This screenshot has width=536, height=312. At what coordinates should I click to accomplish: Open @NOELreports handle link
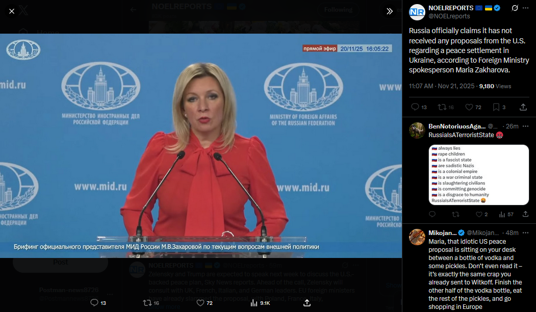point(449,16)
